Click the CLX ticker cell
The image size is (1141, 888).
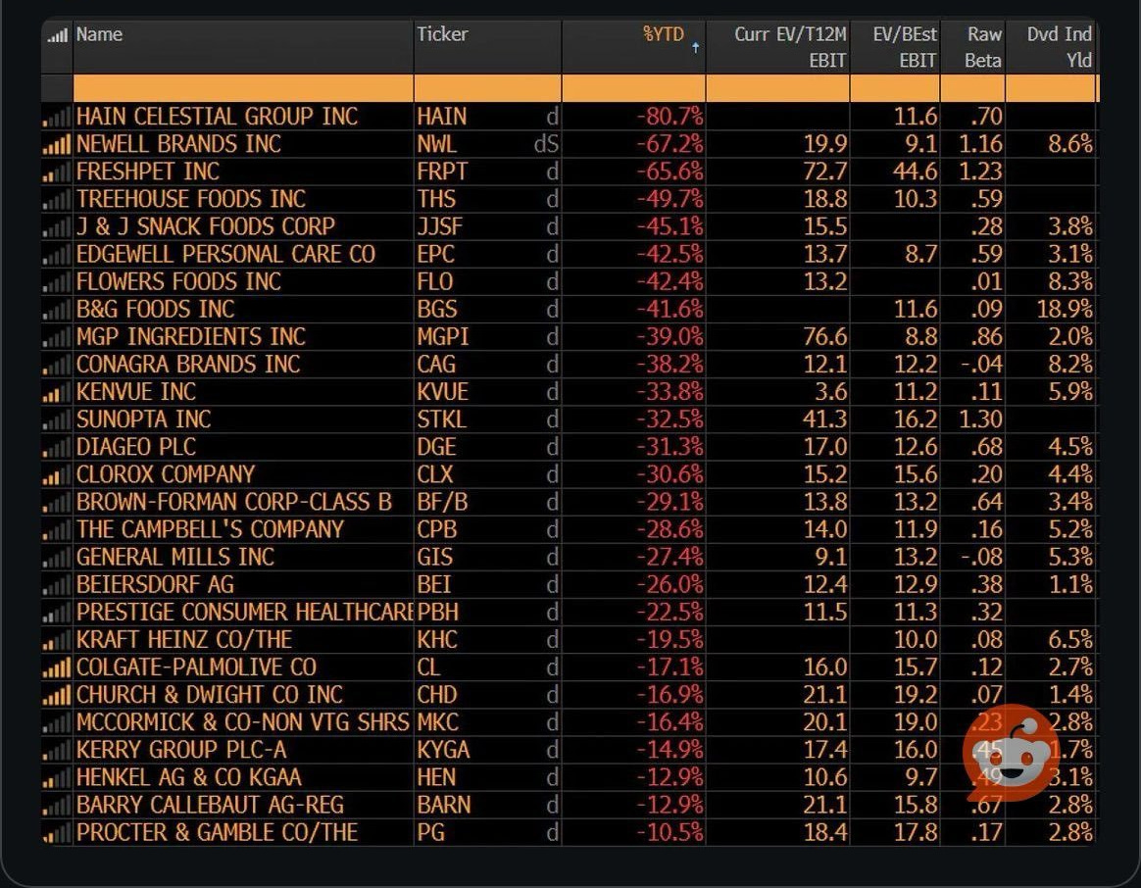coord(434,474)
